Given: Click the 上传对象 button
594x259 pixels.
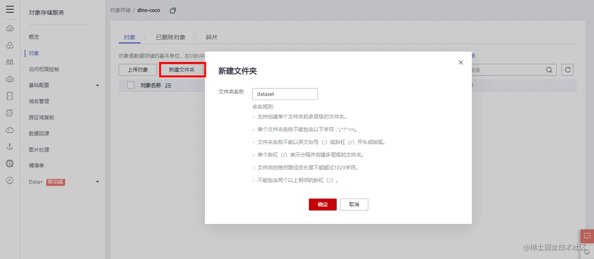Looking at the screenshot, I should [138, 70].
